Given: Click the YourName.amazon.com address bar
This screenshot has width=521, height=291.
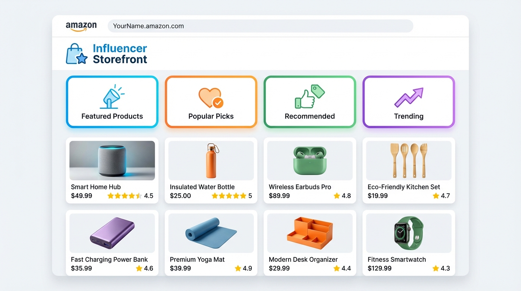Looking at the screenshot, I should click(260, 26).
